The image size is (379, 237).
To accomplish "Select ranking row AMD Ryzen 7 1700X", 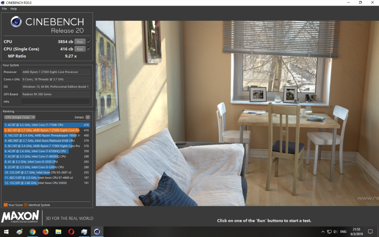I will pos(47,146).
